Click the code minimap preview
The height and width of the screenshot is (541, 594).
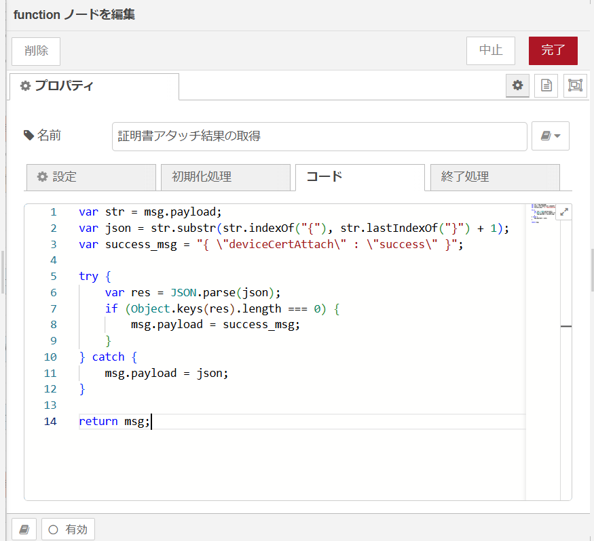coord(543,214)
